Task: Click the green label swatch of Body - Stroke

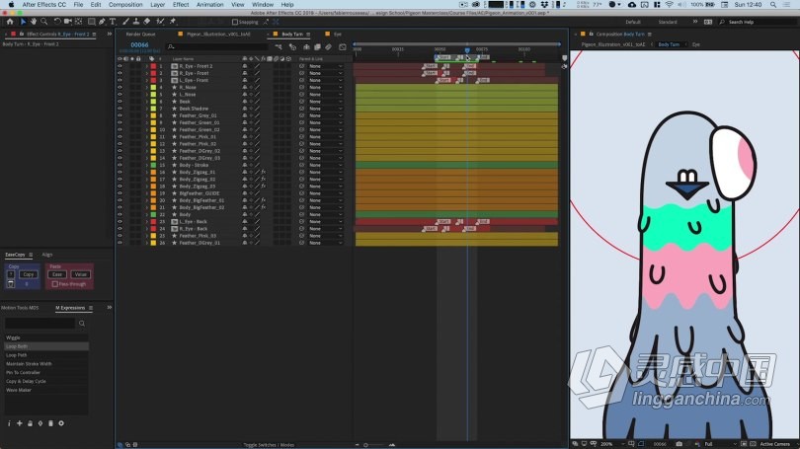Action: 153,165
